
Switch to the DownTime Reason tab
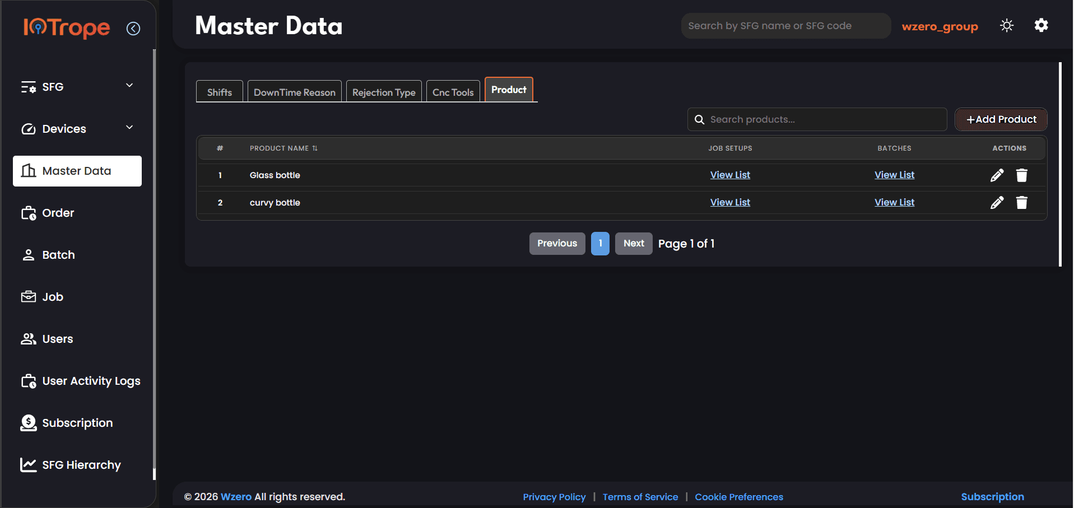point(295,91)
